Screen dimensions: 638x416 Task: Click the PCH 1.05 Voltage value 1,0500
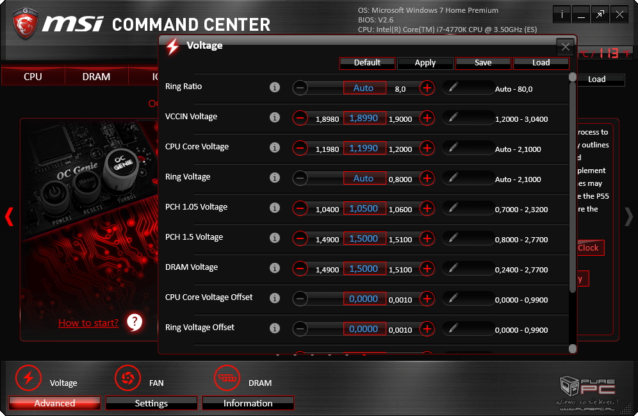(x=364, y=208)
